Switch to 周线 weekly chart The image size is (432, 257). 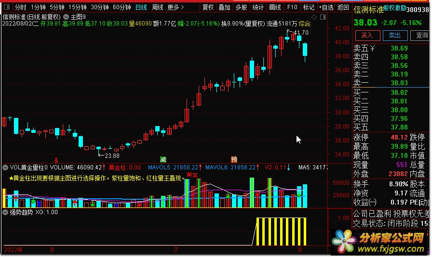pos(158,7)
